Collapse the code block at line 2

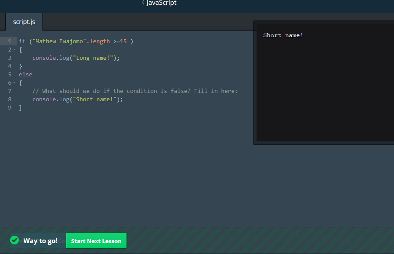14,50
